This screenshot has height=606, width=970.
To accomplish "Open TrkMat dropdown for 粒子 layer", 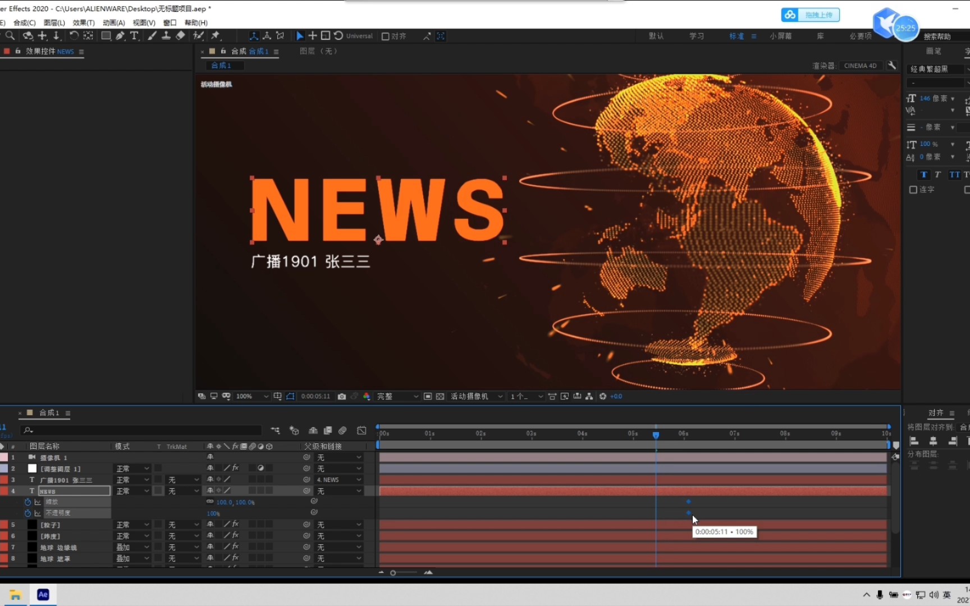I will pyautogui.click(x=183, y=525).
